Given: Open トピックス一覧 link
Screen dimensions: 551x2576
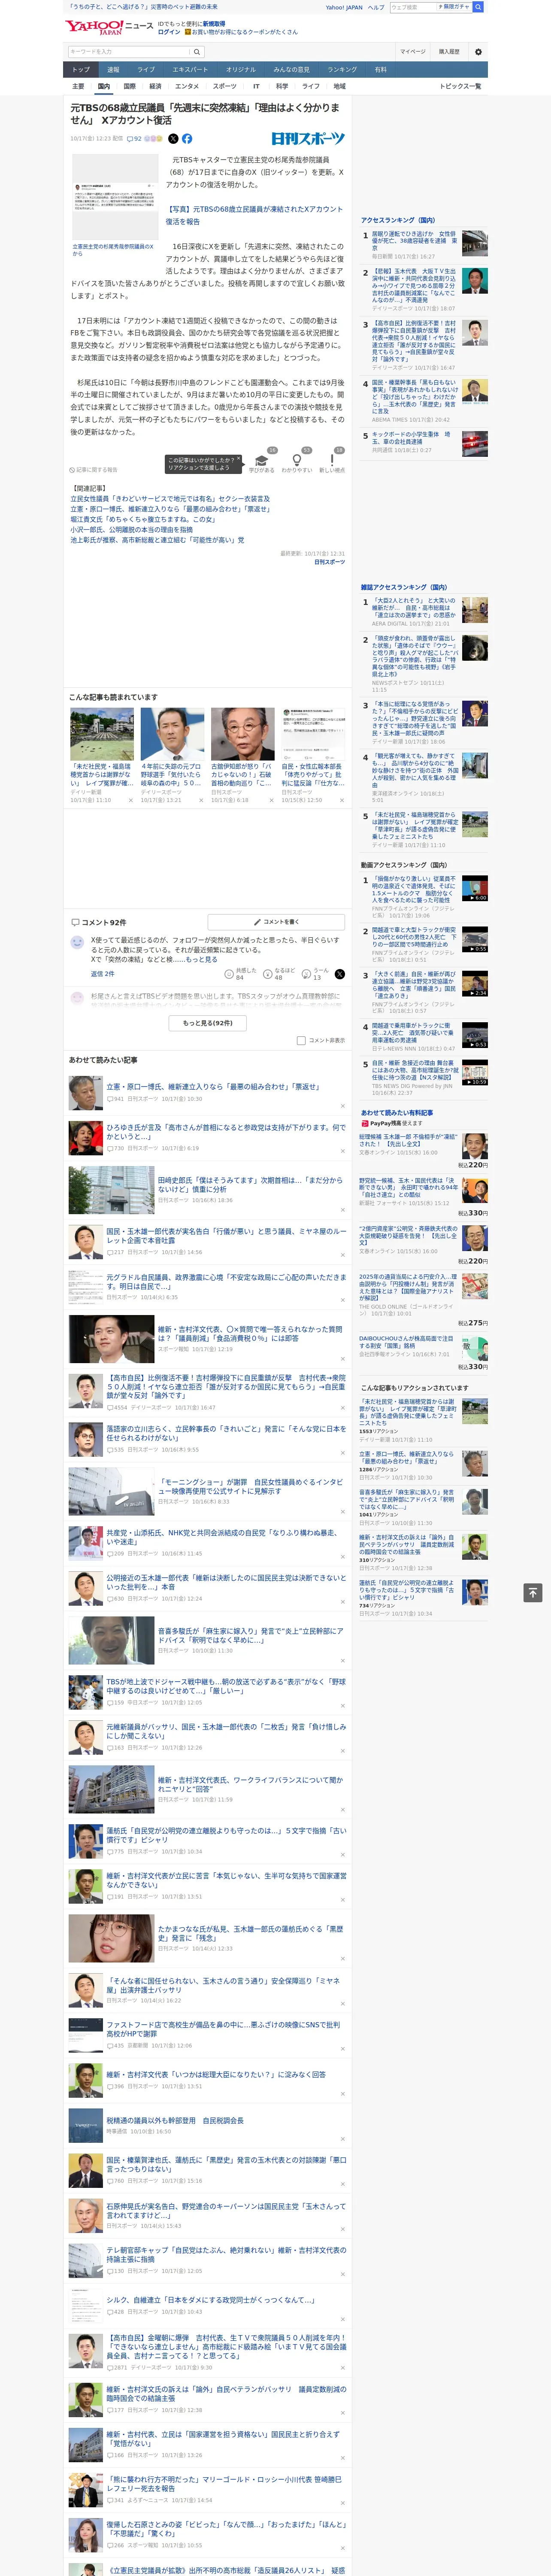Looking at the screenshot, I should click(461, 86).
